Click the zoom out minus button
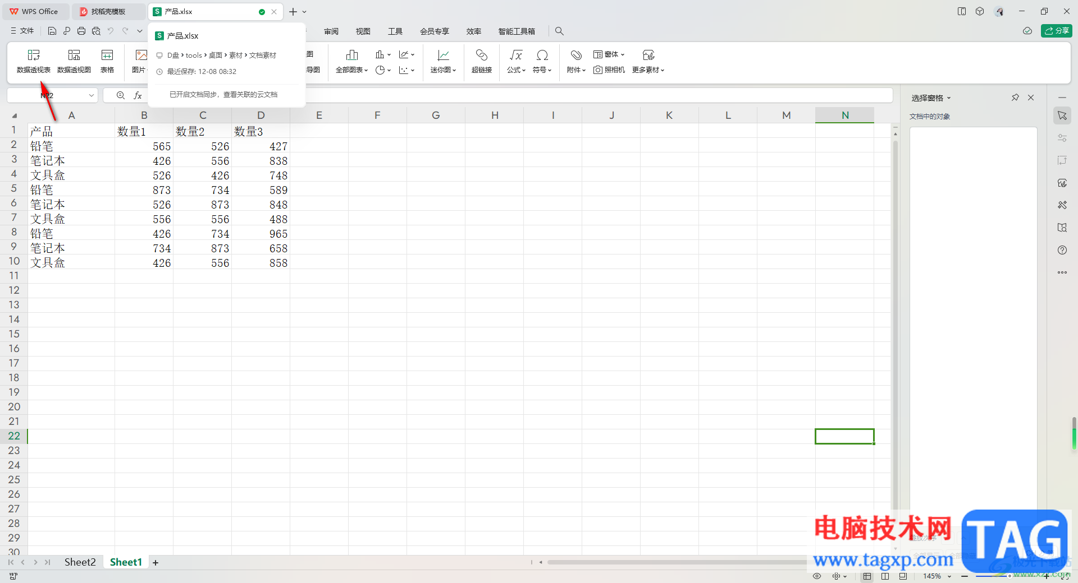Viewport: 1078px width, 583px height. pos(965,576)
